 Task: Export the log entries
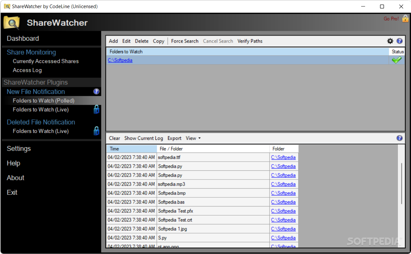tap(174, 138)
